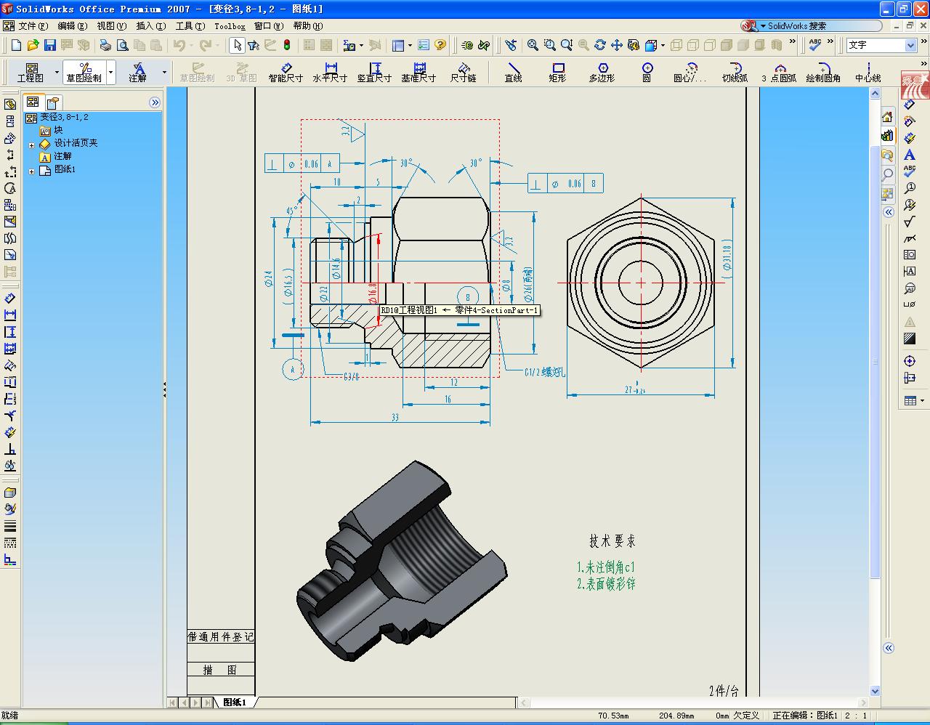930x725 pixels.
Task: Open the 注解 group dropdown arrow
Action: 164,72
